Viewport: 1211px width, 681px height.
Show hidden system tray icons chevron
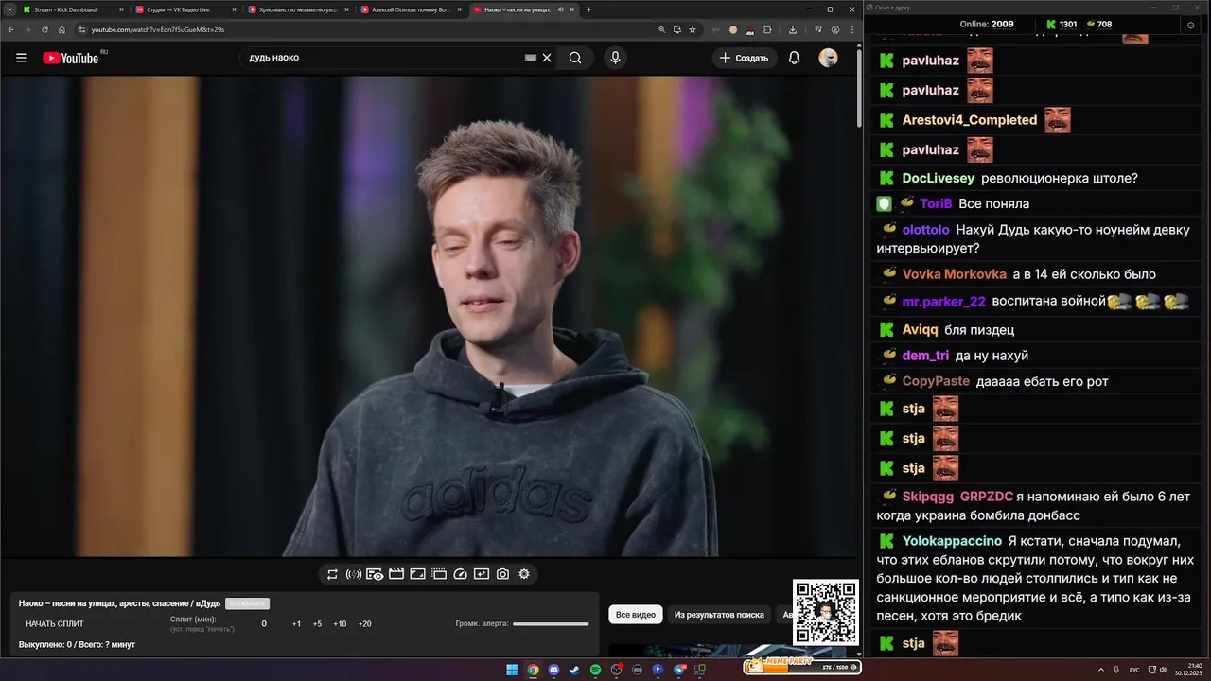[1099, 670]
